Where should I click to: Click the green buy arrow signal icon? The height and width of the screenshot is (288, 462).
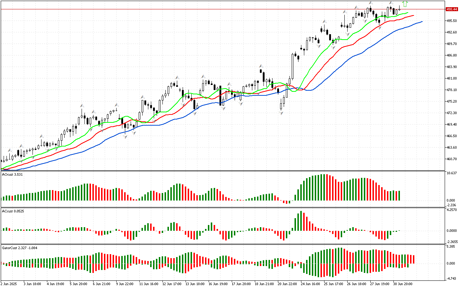point(405,4)
